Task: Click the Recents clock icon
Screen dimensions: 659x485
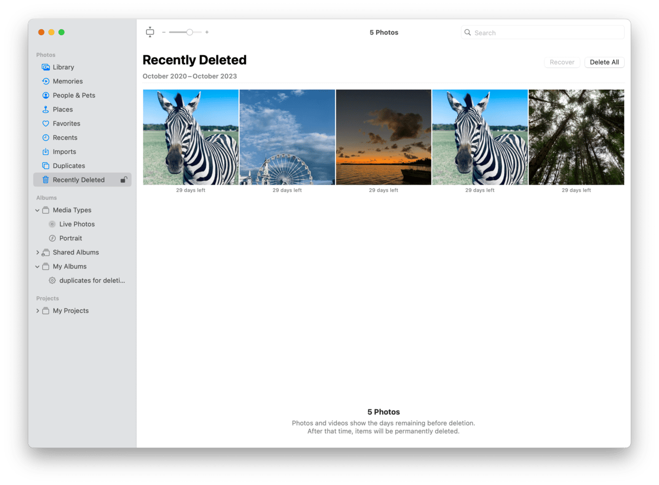Action: (46, 137)
